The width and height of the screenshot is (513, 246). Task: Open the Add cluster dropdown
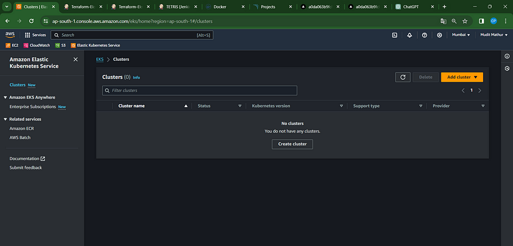[462, 77]
